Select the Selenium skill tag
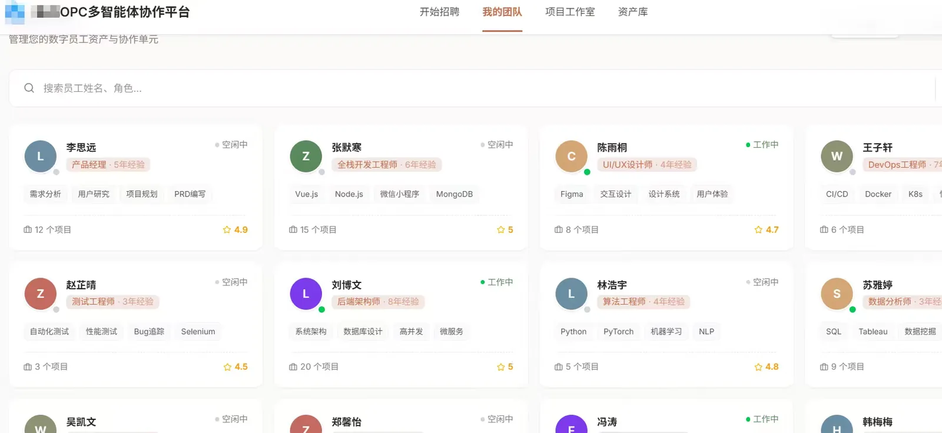Screen dimensions: 942x433 click(198, 332)
